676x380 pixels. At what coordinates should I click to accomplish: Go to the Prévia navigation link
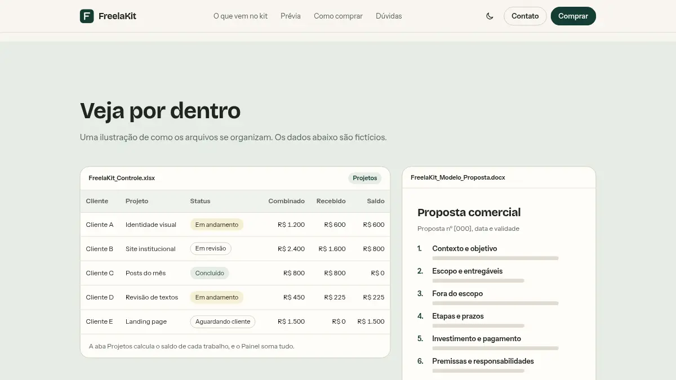click(x=291, y=16)
